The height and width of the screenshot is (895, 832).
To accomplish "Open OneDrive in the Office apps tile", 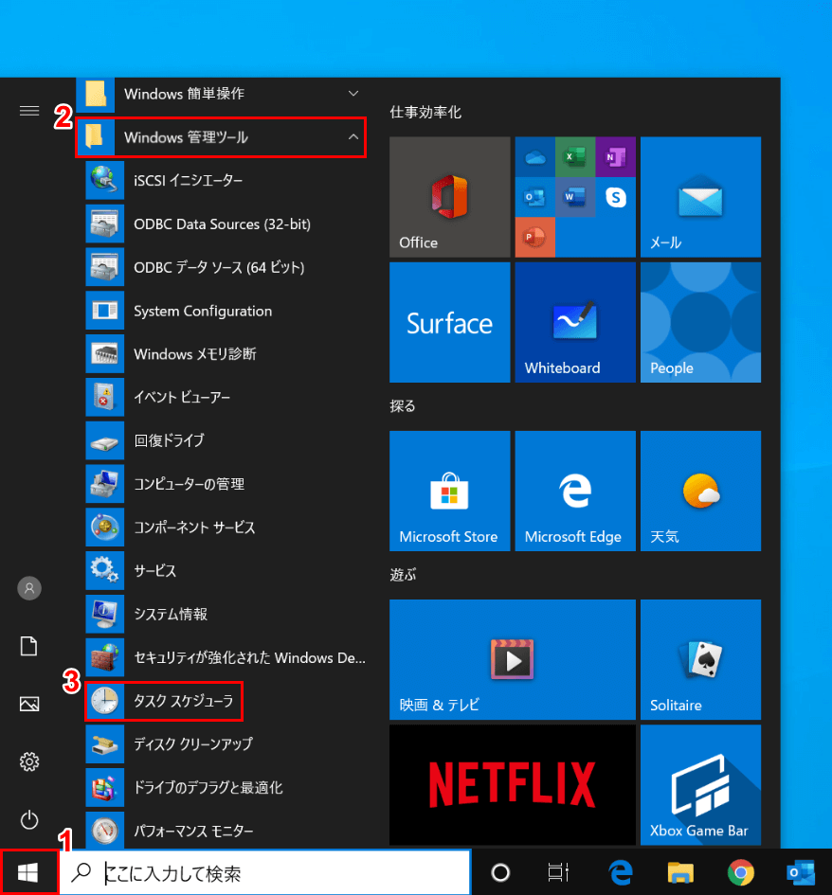I will tap(535, 157).
